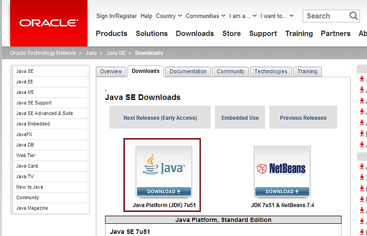This screenshot has width=367, height=236.
Task: Open Java Embedded in sidebar
Action: pyautogui.click(x=50, y=124)
